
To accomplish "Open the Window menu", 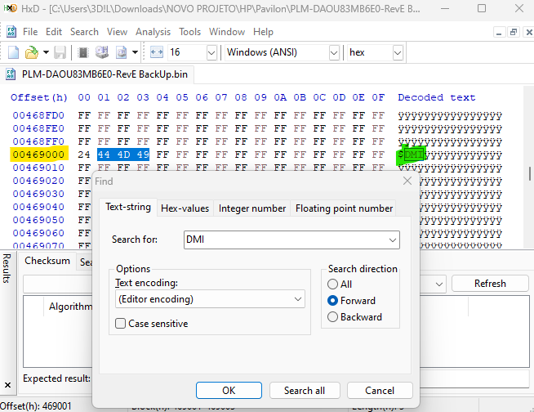I will [227, 32].
